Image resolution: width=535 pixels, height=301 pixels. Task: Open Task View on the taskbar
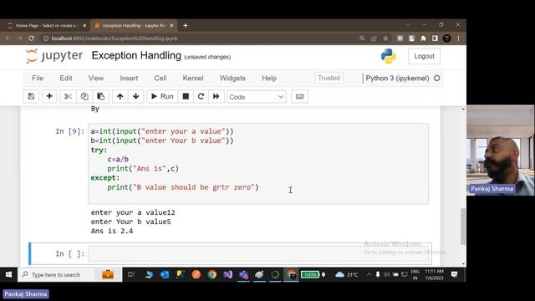pyautogui.click(x=131, y=274)
